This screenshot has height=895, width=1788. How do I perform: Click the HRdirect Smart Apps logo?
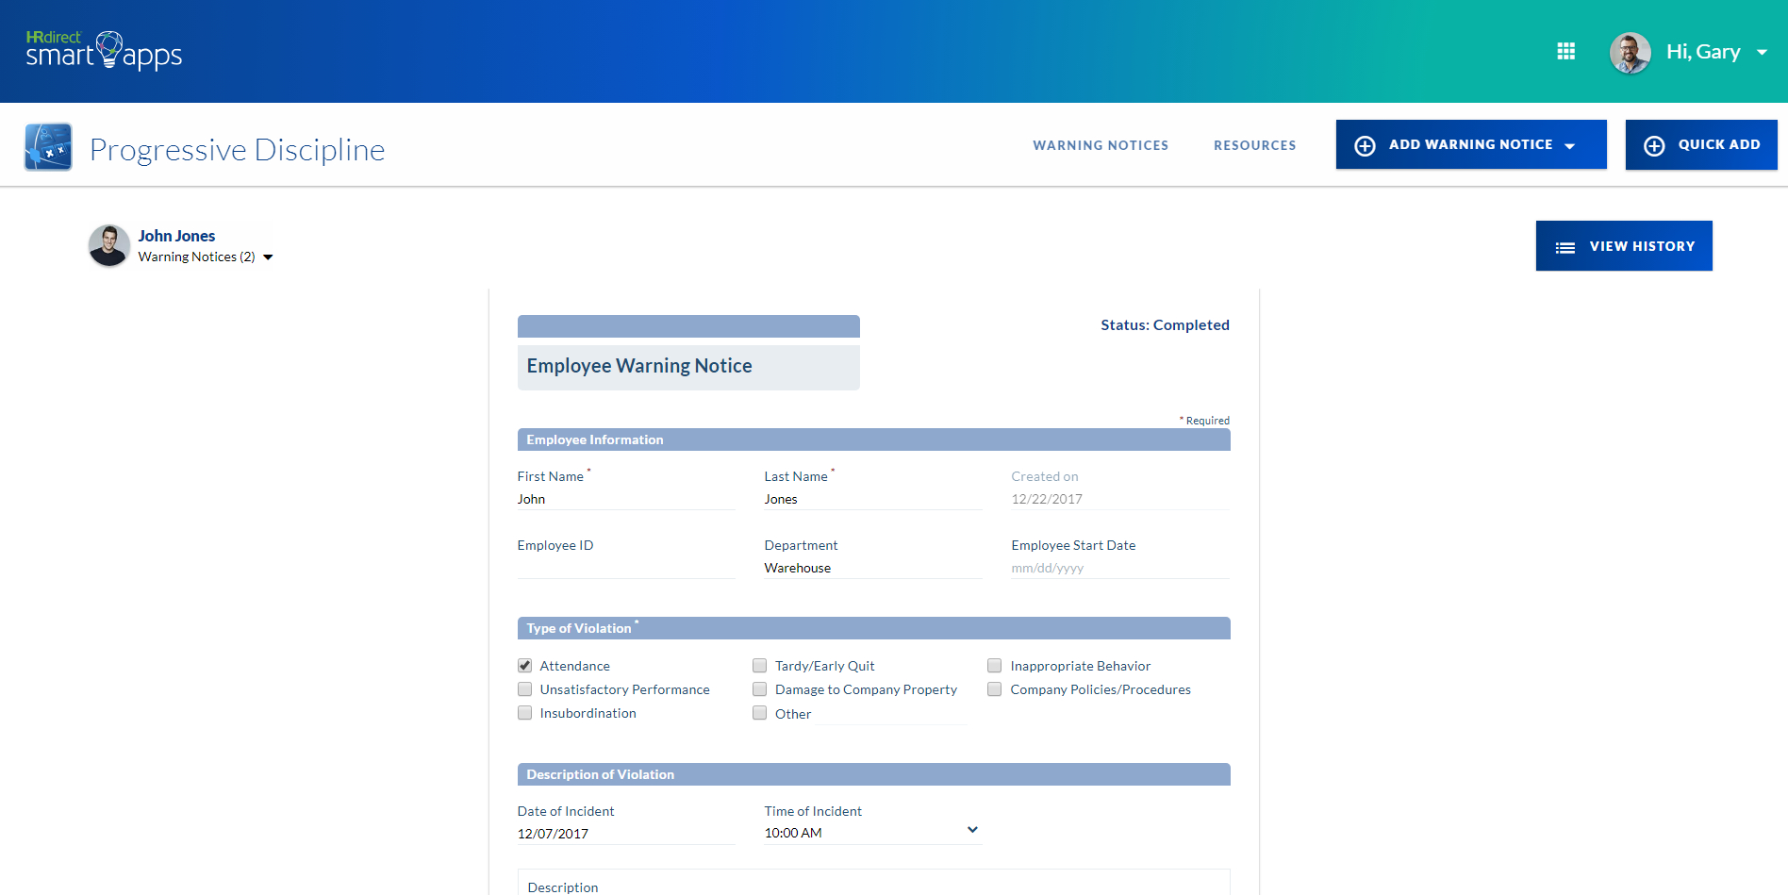pyautogui.click(x=104, y=51)
